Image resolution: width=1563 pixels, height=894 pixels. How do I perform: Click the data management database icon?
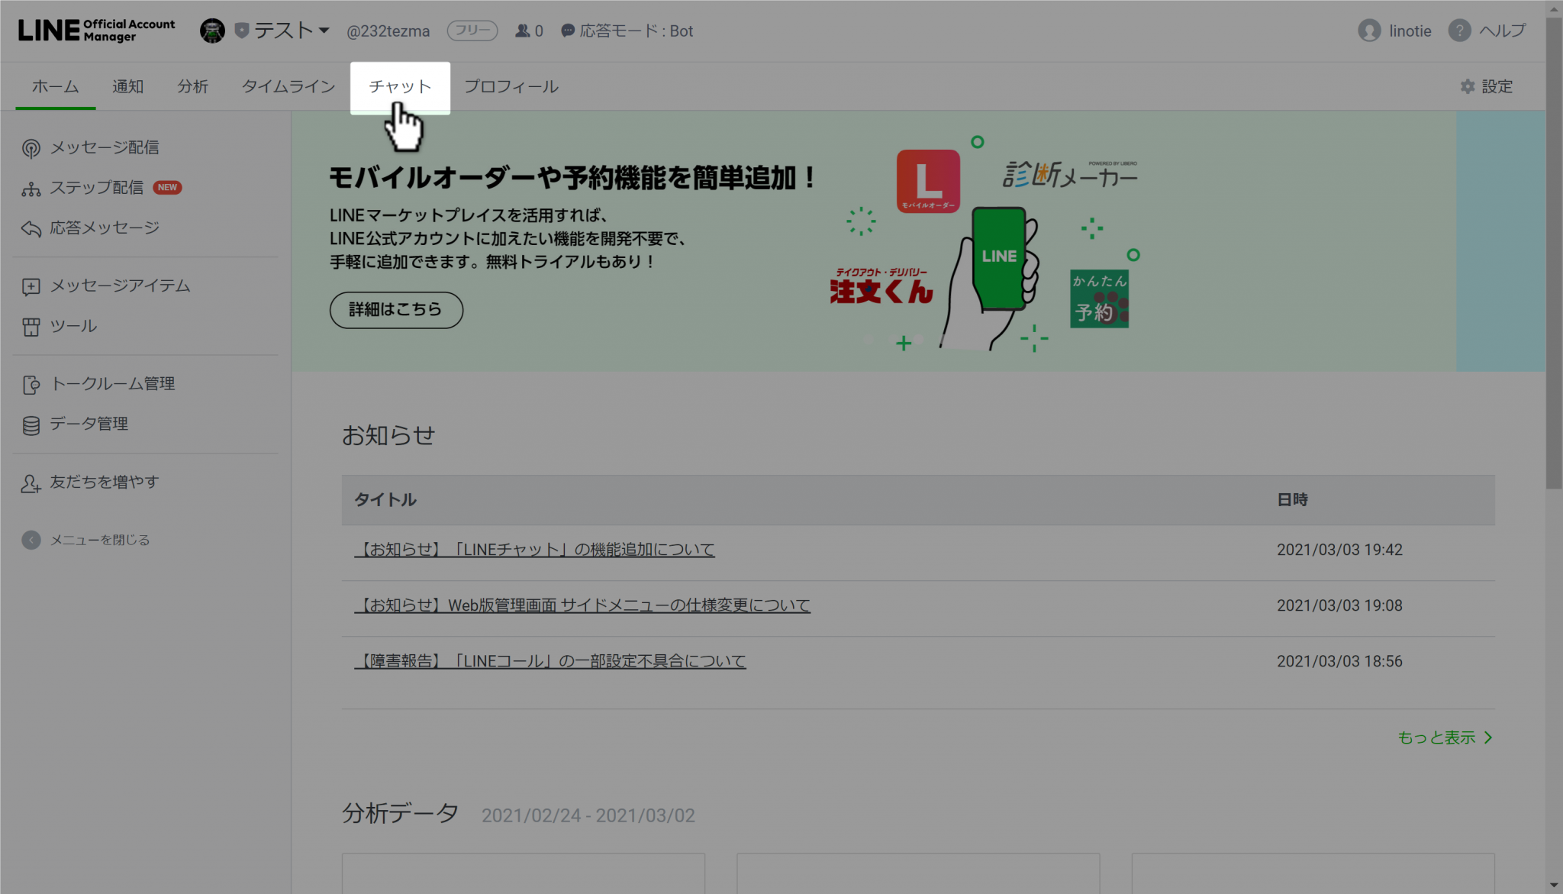pyautogui.click(x=31, y=425)
